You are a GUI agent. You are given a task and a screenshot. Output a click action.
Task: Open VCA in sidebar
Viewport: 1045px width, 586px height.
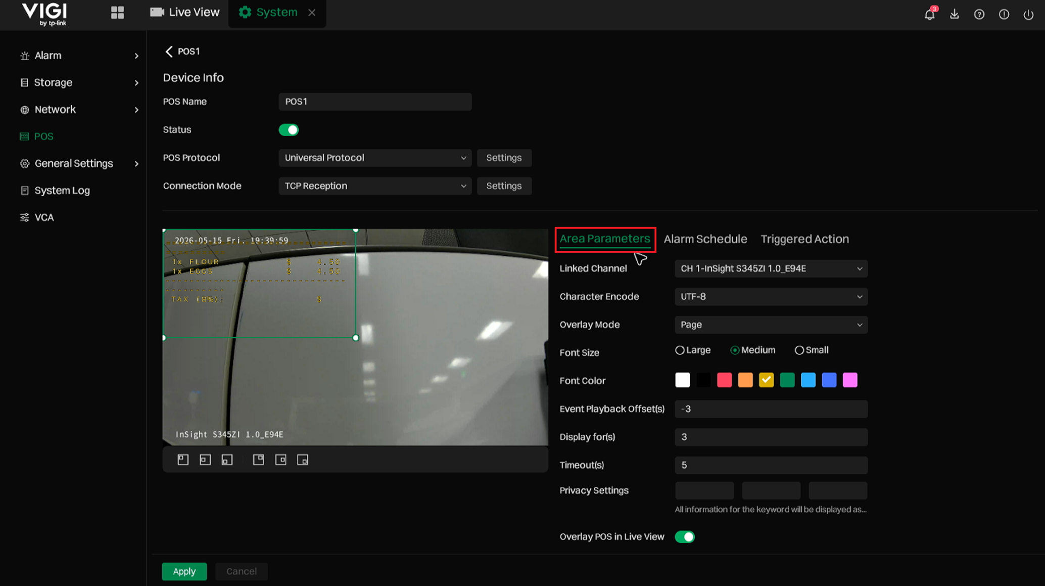[x=44, y=217]
